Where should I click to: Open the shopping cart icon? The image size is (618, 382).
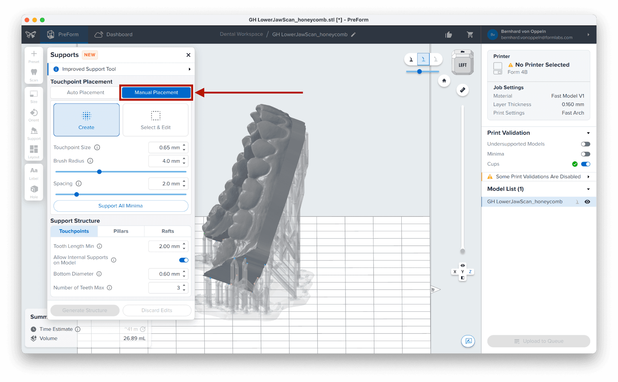pyautogui.click(x=470, y=35)
